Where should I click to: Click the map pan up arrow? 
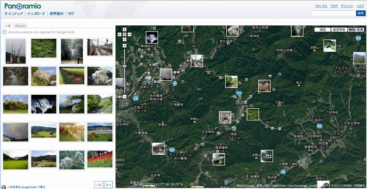[x=124, y=30]
